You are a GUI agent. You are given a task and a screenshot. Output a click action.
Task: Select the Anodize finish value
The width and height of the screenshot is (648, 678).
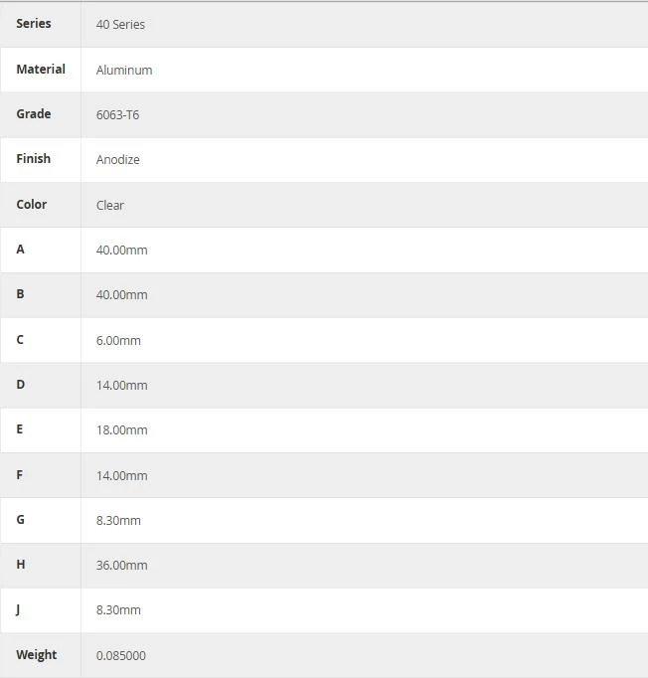117,159
